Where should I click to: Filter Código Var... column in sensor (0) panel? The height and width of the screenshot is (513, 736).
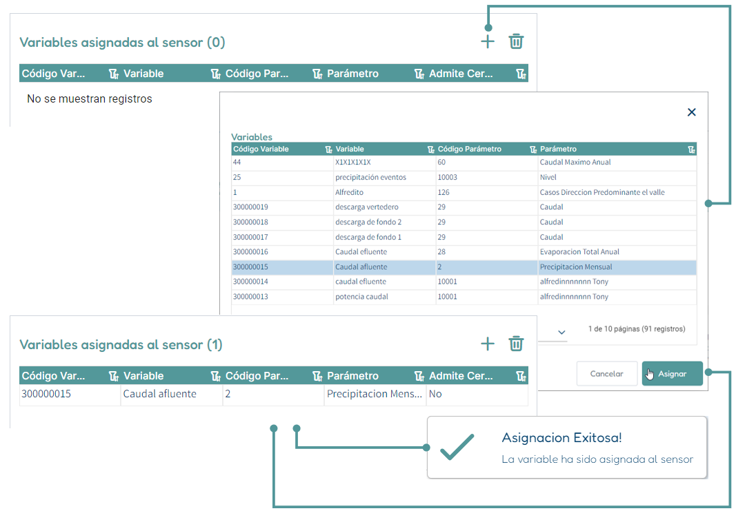click(x=114, y=74)
